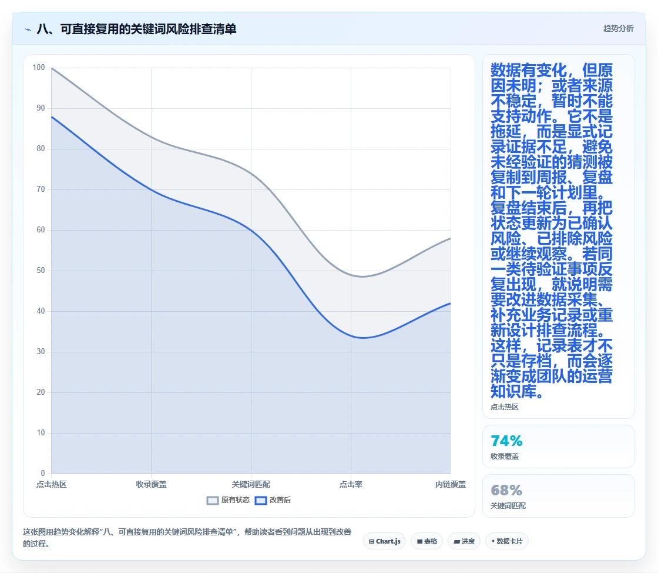The width and height of the screenshot is (658, 573).
Task: Toggle the 改善后 legend entry
Action: [x=273, y=500]
